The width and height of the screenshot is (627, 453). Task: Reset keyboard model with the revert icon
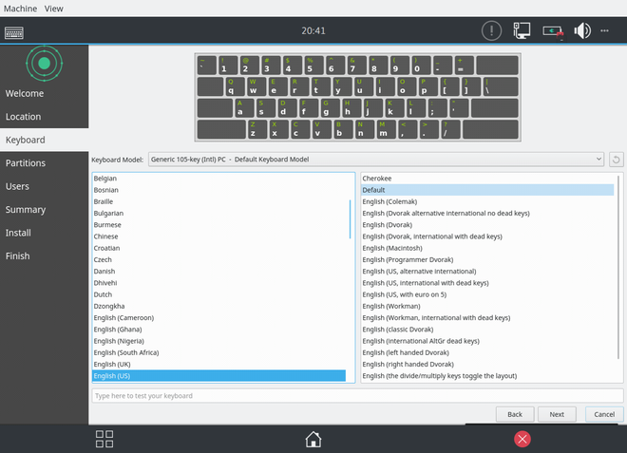(616, 159)
